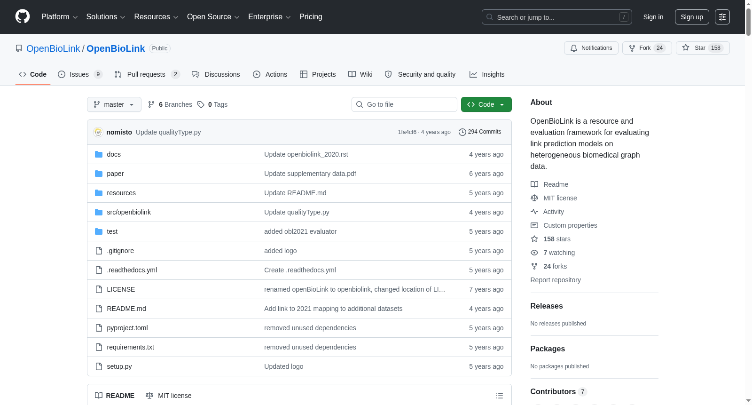Open the Actions tab
752x405 pixels.
[270, 74]
